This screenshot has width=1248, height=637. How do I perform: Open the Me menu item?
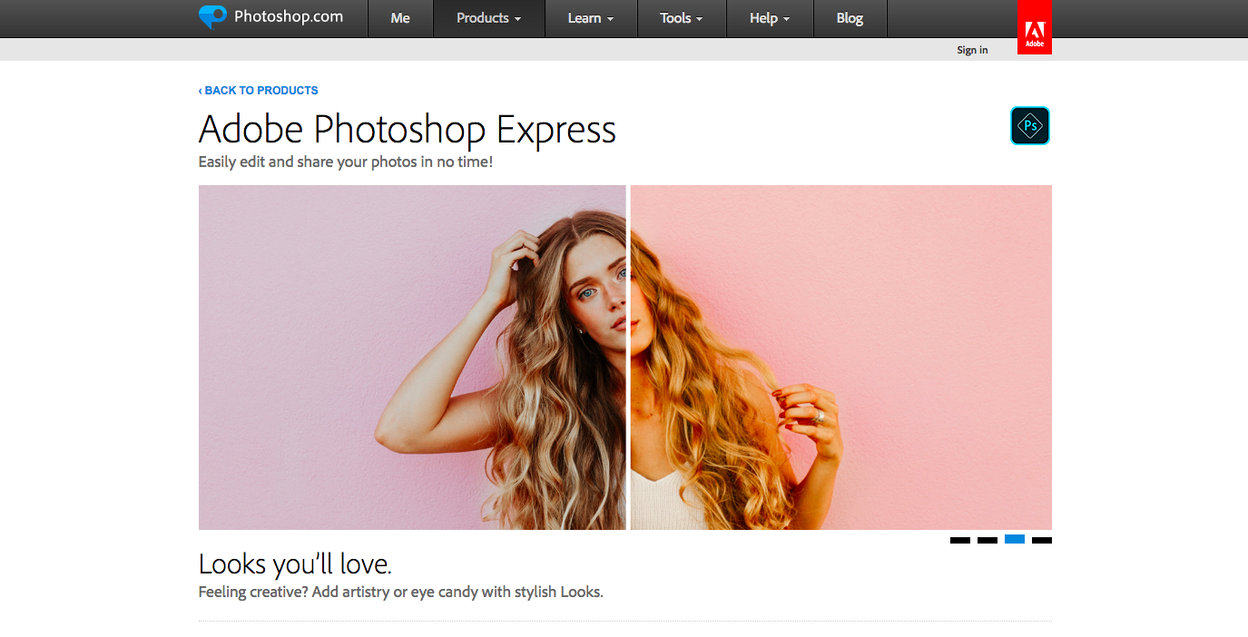pos(400,18)
